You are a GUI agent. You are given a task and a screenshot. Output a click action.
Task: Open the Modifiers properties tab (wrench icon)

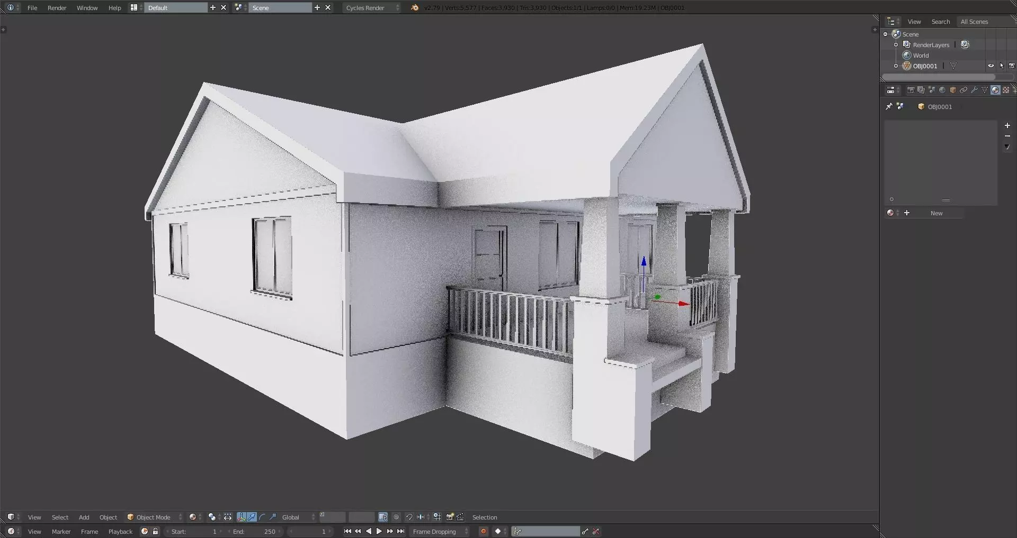(x=974, y=90)
